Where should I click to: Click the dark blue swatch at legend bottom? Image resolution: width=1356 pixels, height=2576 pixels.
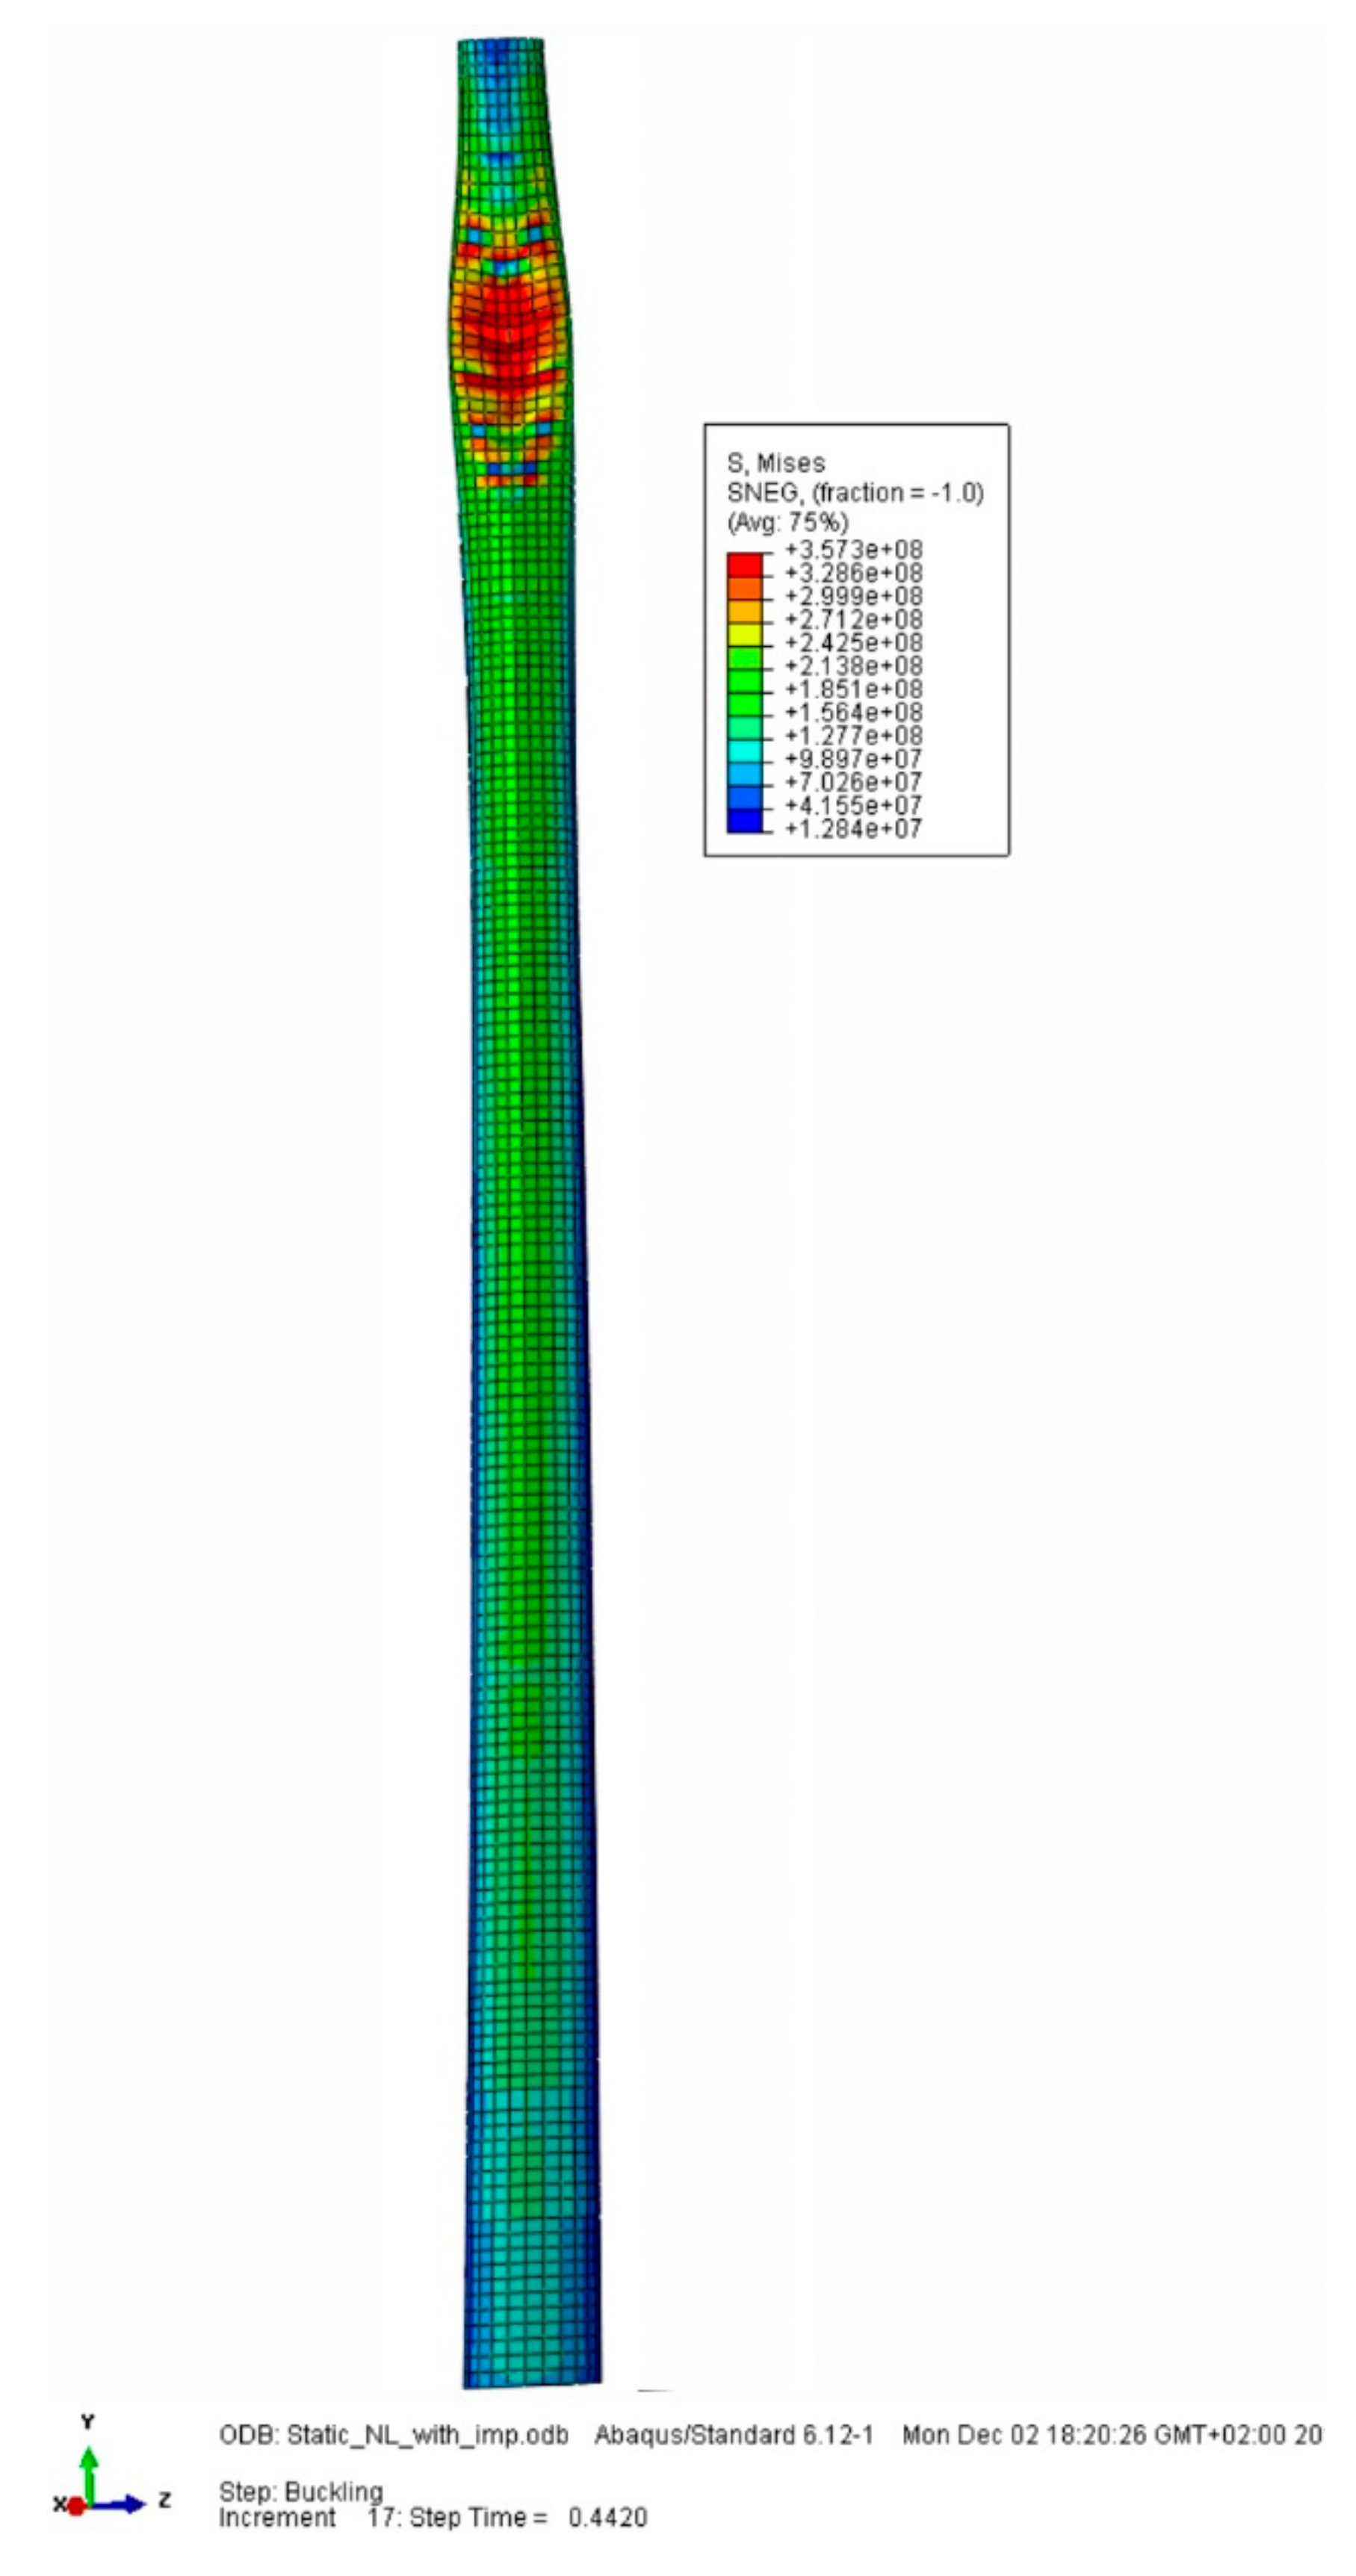pos(744,821)
